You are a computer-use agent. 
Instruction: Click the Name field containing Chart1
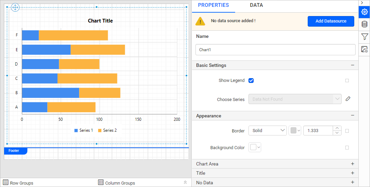pos(275,50)
